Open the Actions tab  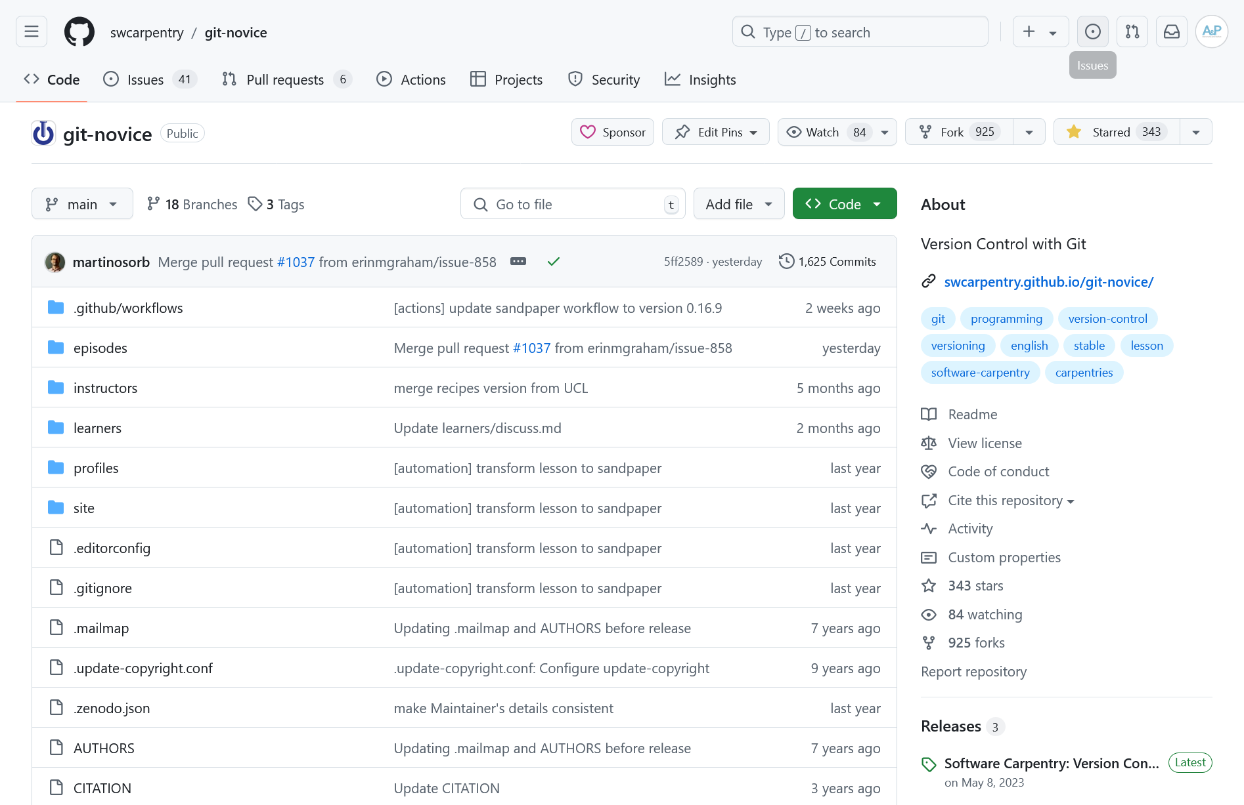pyautogui.click(x=411, y=79)
